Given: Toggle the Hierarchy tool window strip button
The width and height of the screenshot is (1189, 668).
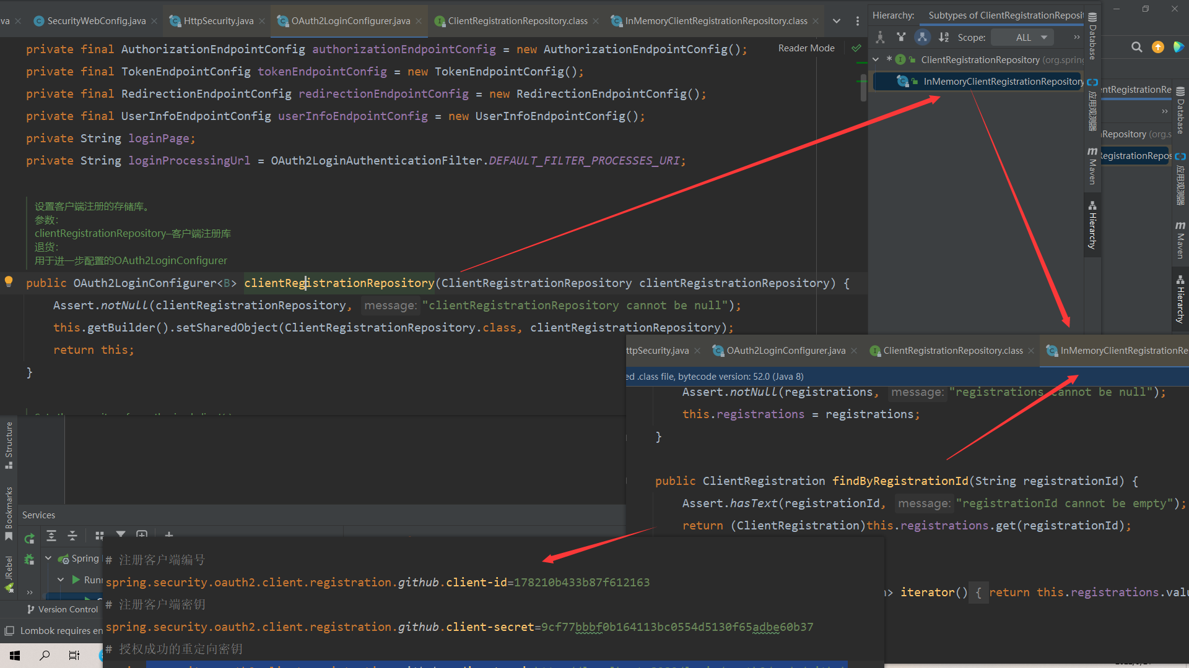Looking at the screenshot, I should tap(1092, 225).
